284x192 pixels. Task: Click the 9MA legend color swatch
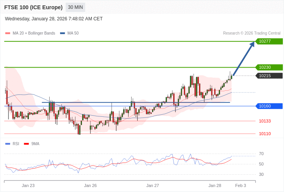pos(27,144)
